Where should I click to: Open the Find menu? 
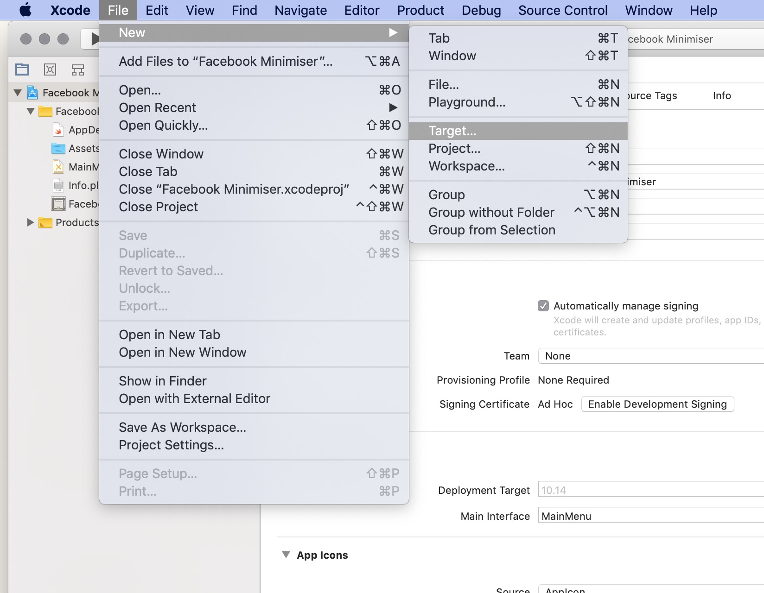pos(244,10)
